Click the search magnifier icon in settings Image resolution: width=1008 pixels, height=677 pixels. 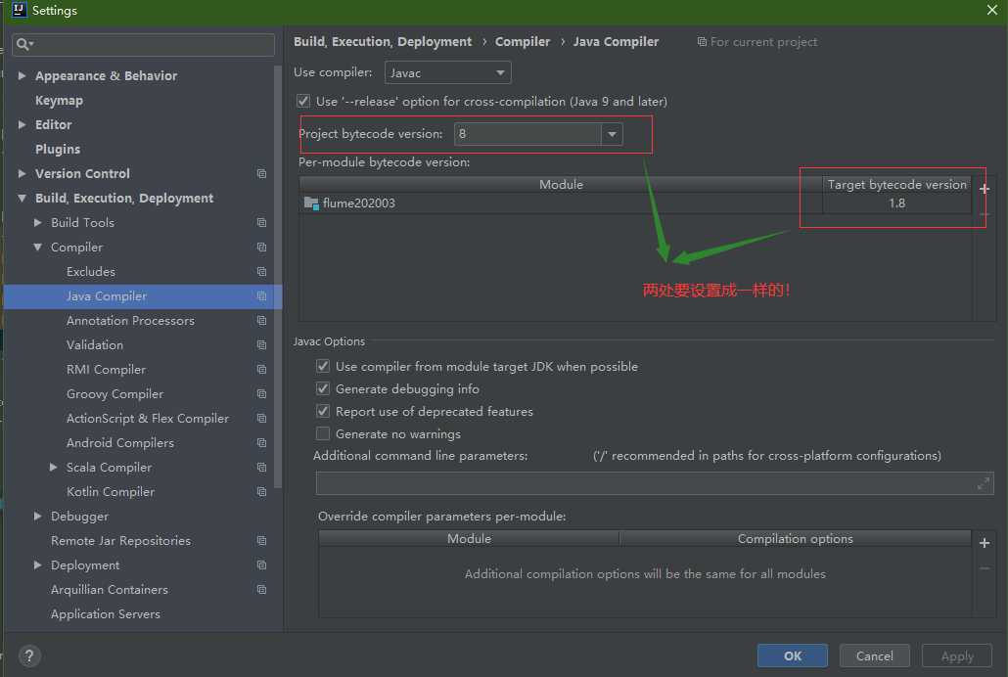23,44
